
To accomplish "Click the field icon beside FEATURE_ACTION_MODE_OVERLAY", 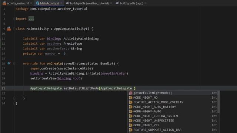I will 131,102.
